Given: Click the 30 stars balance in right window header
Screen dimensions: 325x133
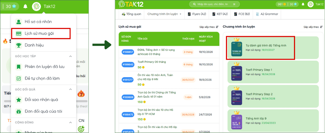Looking at the screenshot, I should tap(293, 4).
